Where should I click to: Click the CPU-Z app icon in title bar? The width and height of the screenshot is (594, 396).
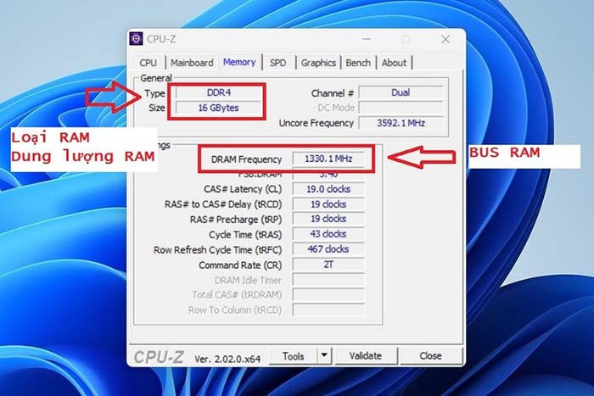point(136,39)
